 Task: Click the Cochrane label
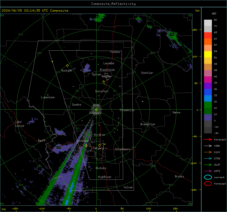82,141
